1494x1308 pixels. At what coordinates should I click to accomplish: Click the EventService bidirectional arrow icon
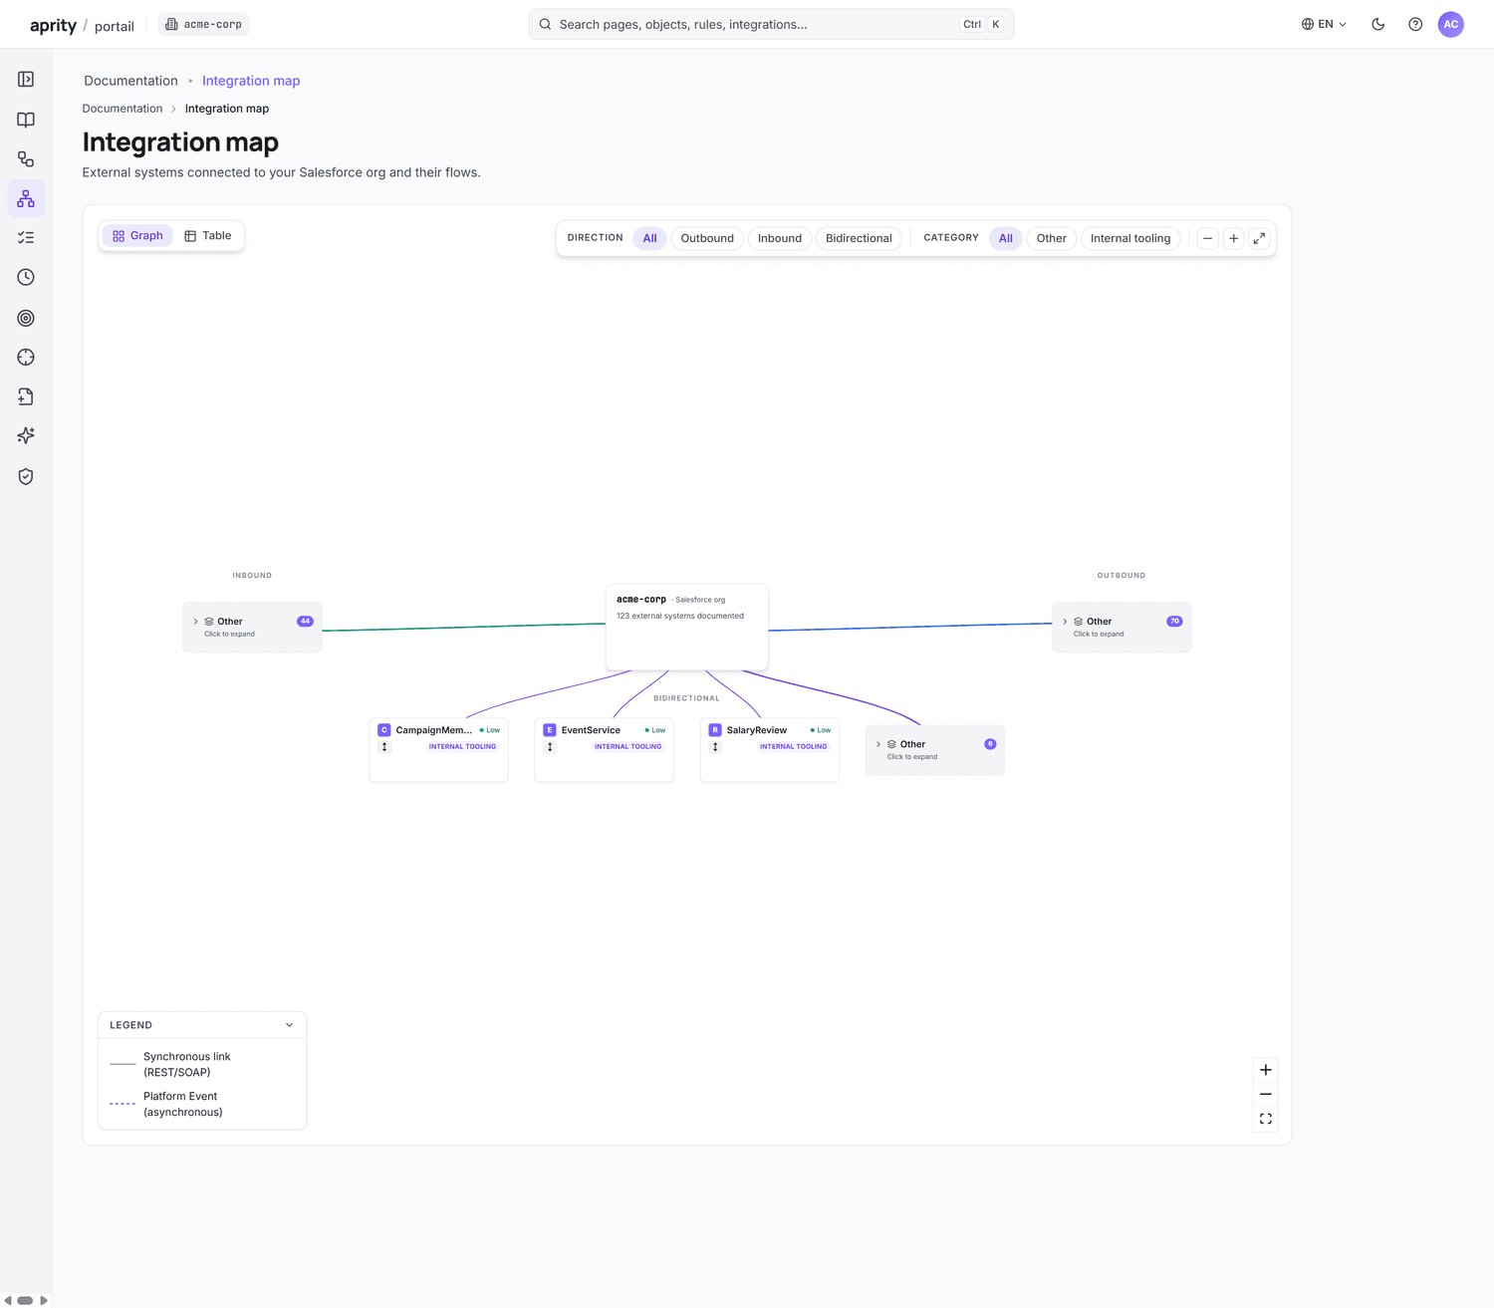pyautogui.click(x=550, y=747)
